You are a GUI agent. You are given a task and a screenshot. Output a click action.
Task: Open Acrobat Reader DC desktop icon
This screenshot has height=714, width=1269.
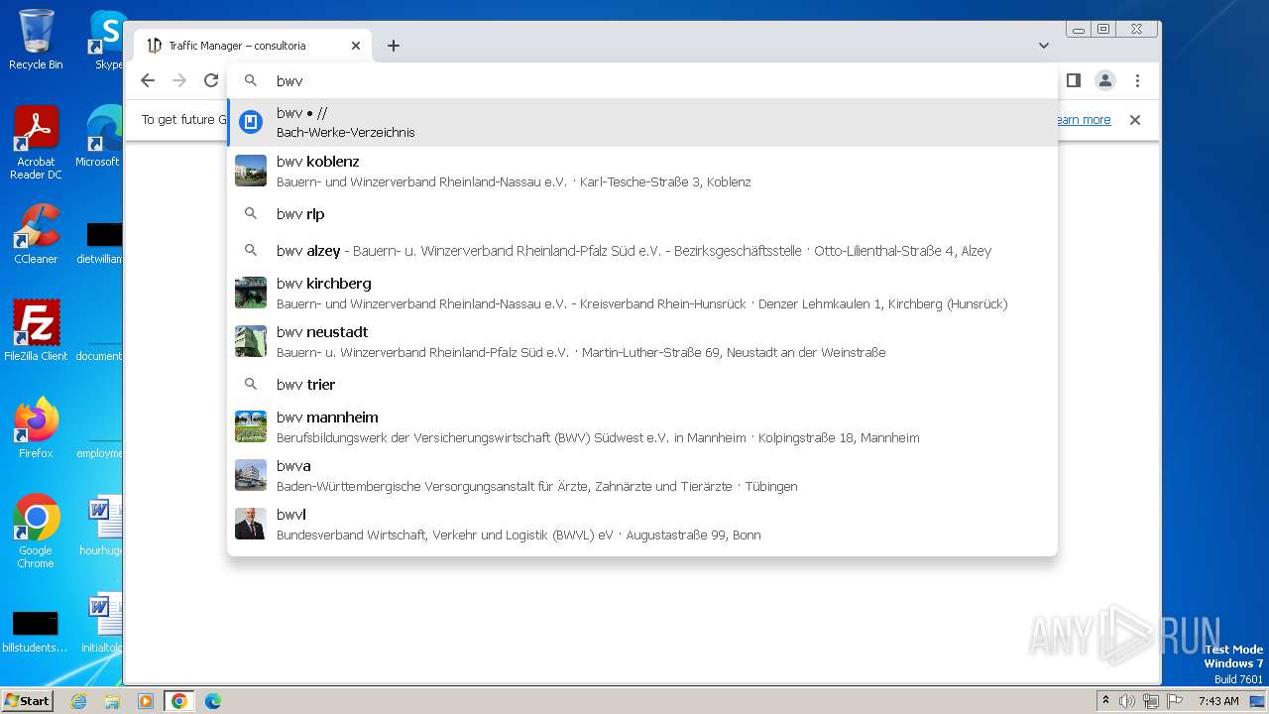[x=36, y=143]
